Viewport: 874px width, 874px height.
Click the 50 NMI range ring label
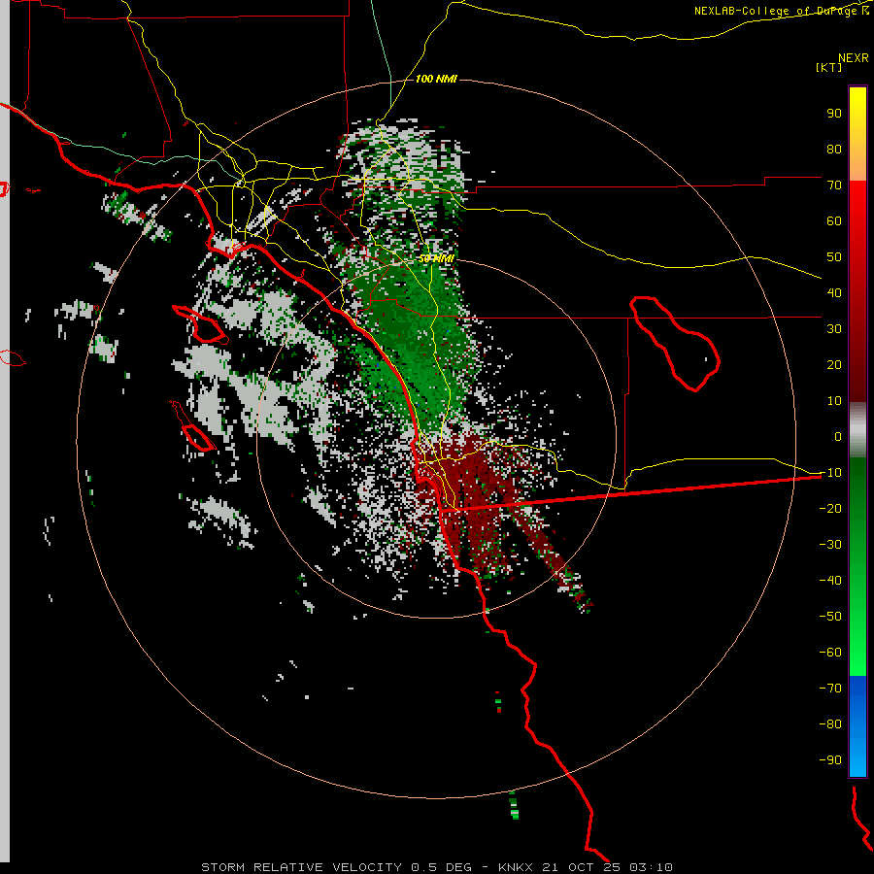pyautogui.click(x=436, y=259)
